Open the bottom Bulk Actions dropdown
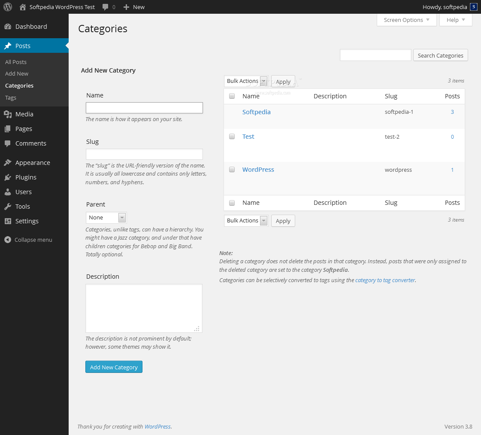 pos(246,220)
